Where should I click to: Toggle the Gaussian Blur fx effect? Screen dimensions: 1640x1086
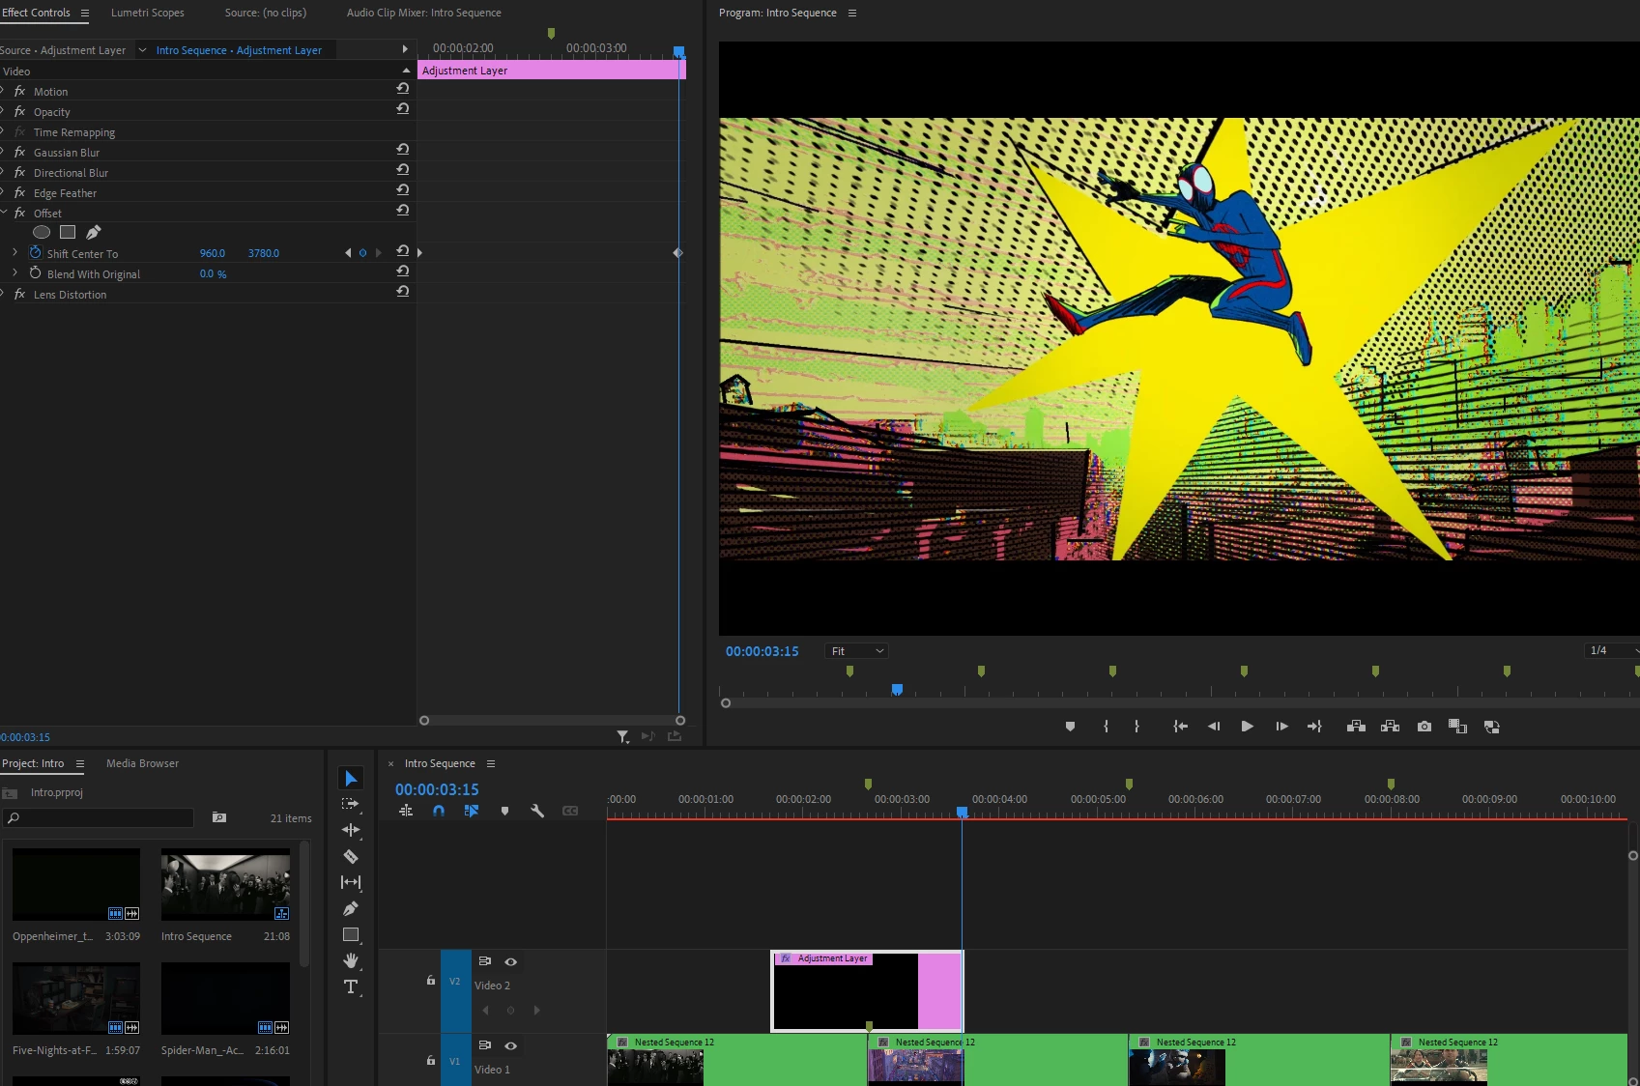[x=19, y=152]
